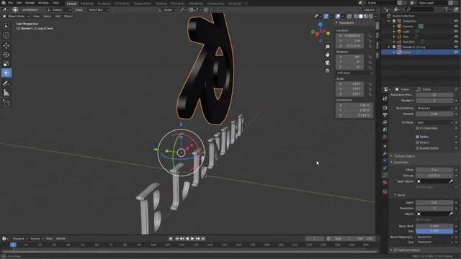This screenshot has height=259, width=461.
Task: Switch perspective/orthographic grid icon
Action: pyautogui.click(x=327, y=71)
